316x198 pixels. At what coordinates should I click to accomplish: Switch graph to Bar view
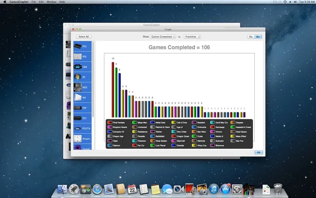pyautogui.click(x=258, y=37)
